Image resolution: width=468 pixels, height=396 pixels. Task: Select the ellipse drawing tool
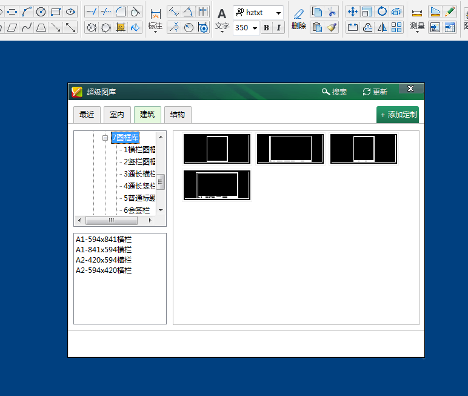[70, 12]
